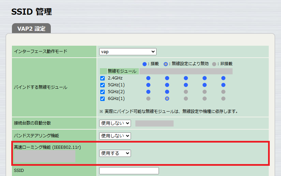Screen dimensions: 281x176
Task: Open the 接続台数の自動分散 dropdown
Action: coord(115,123)
